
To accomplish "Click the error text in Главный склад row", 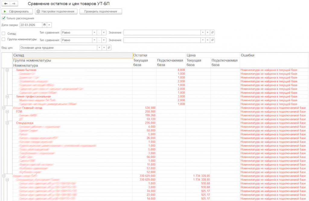I will 273,108.
